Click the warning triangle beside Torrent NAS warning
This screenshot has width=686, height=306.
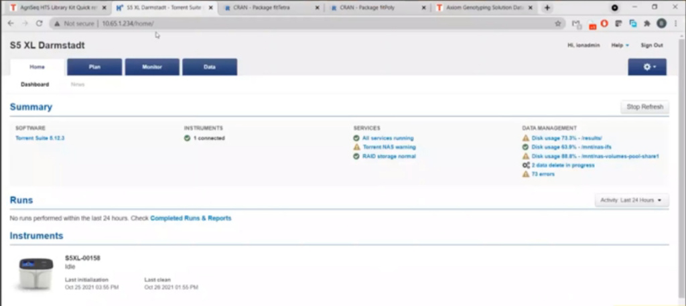click(x=356, y=147)
